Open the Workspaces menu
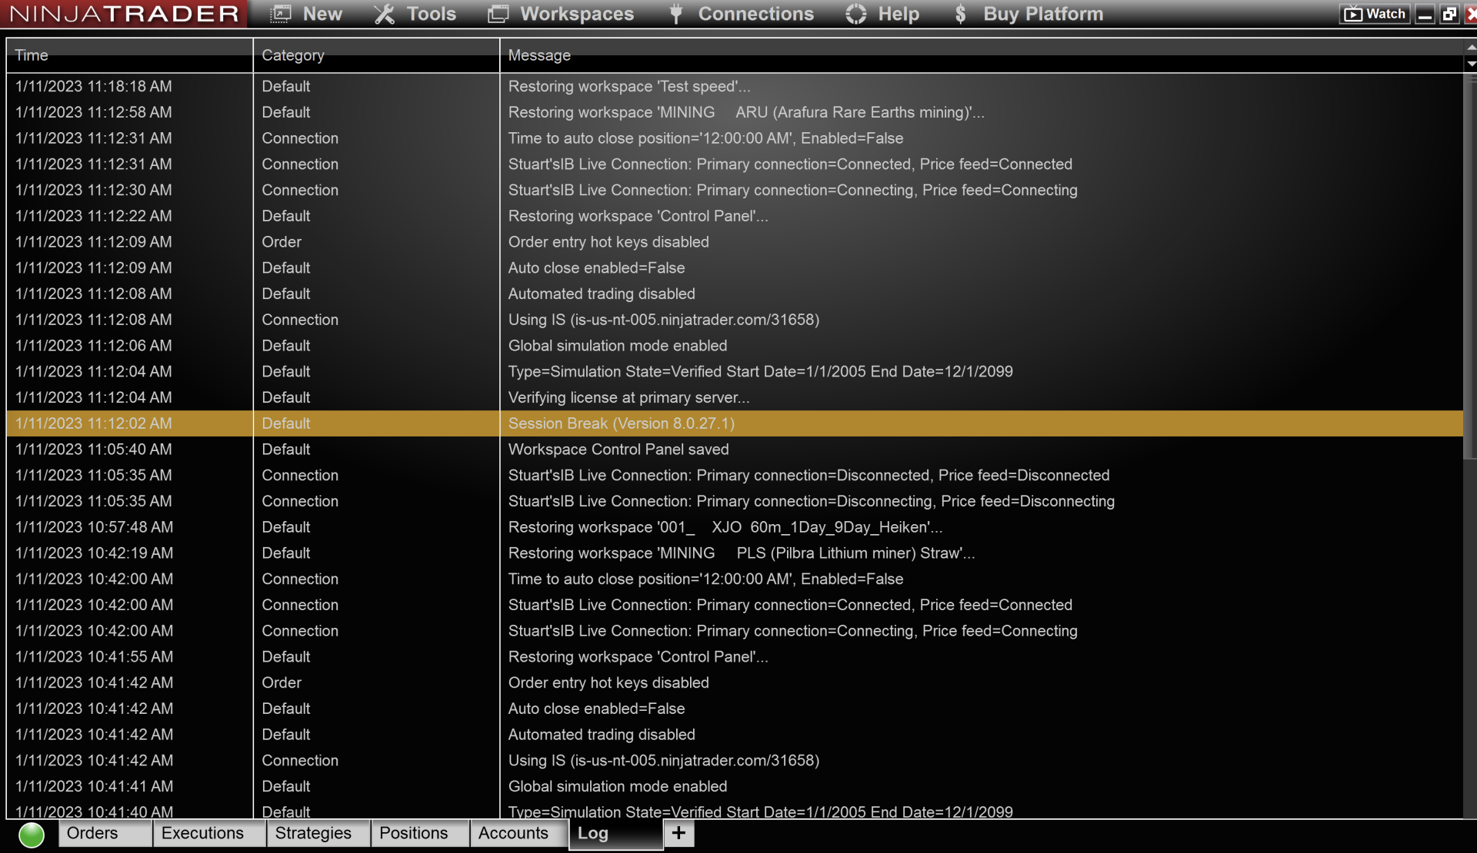The height and width of the screenshot is (853, 1477). point(576,13)
